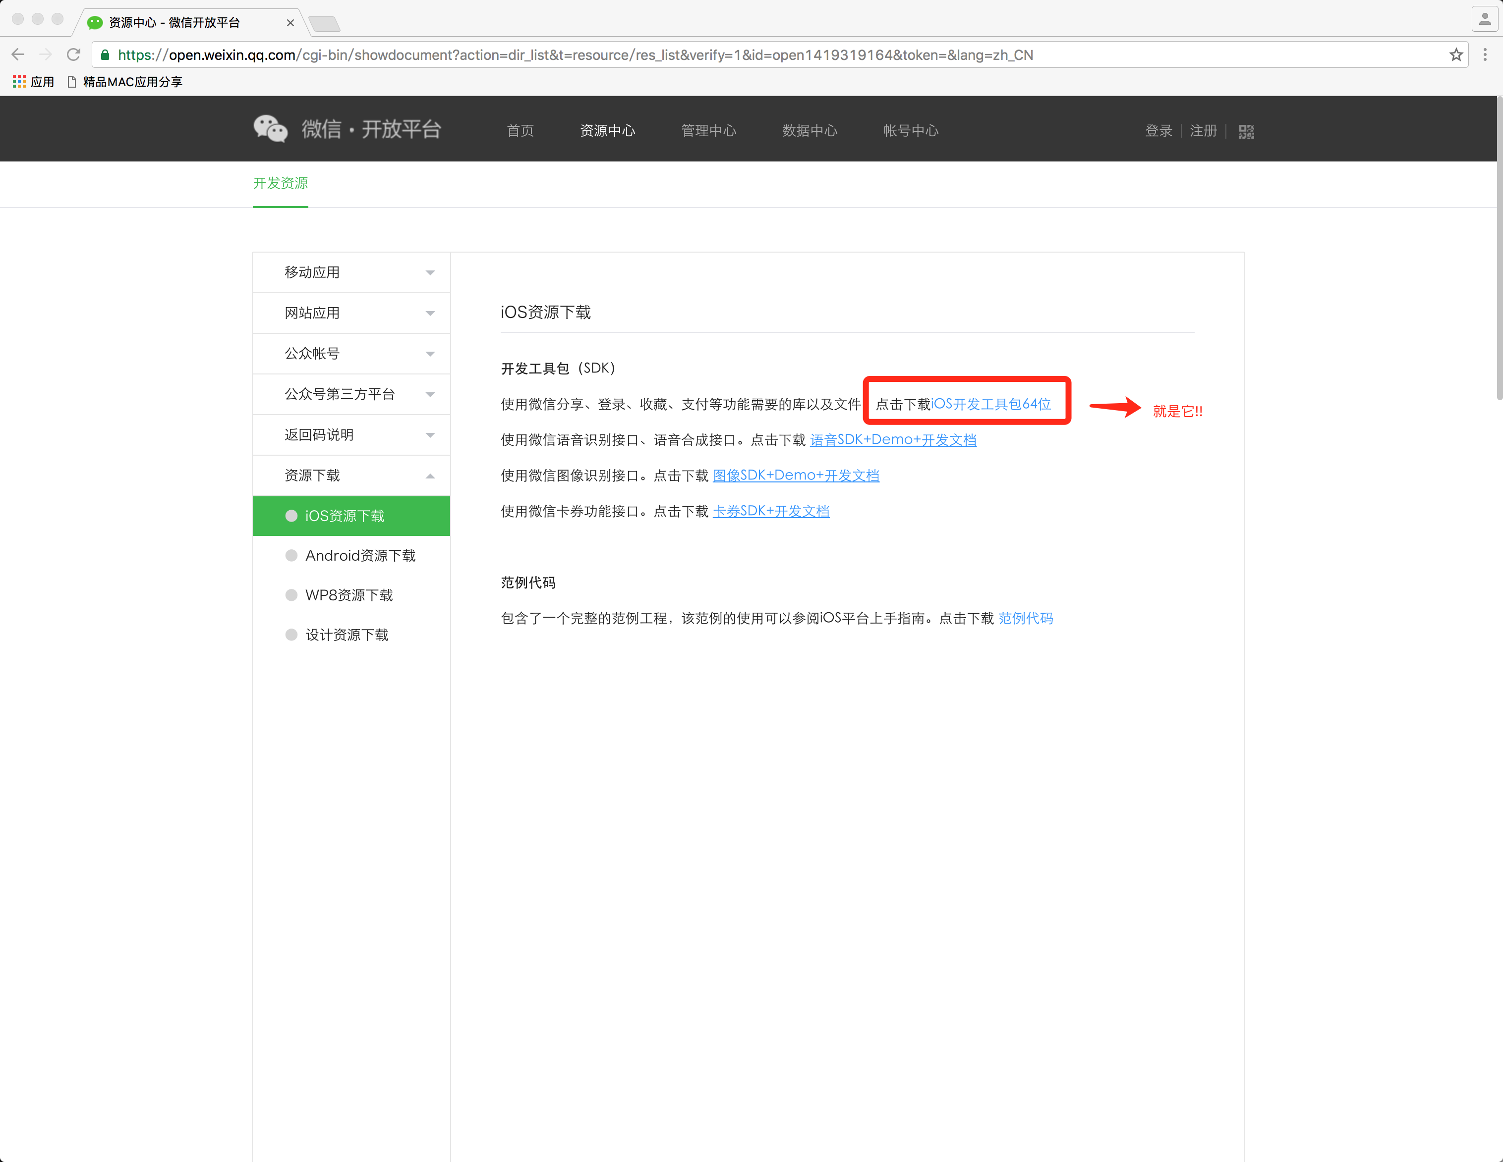The height and width of the screenshot is (1162, 1503).
Task: Open 管理中心 in top navigation
Action: [708, 131]
